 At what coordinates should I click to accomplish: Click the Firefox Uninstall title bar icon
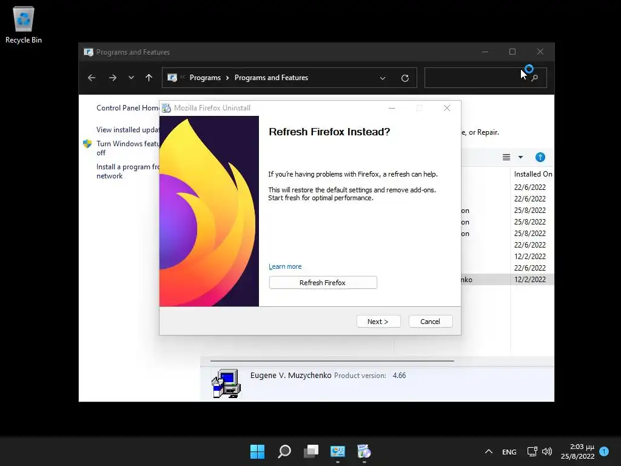[166, 108]
